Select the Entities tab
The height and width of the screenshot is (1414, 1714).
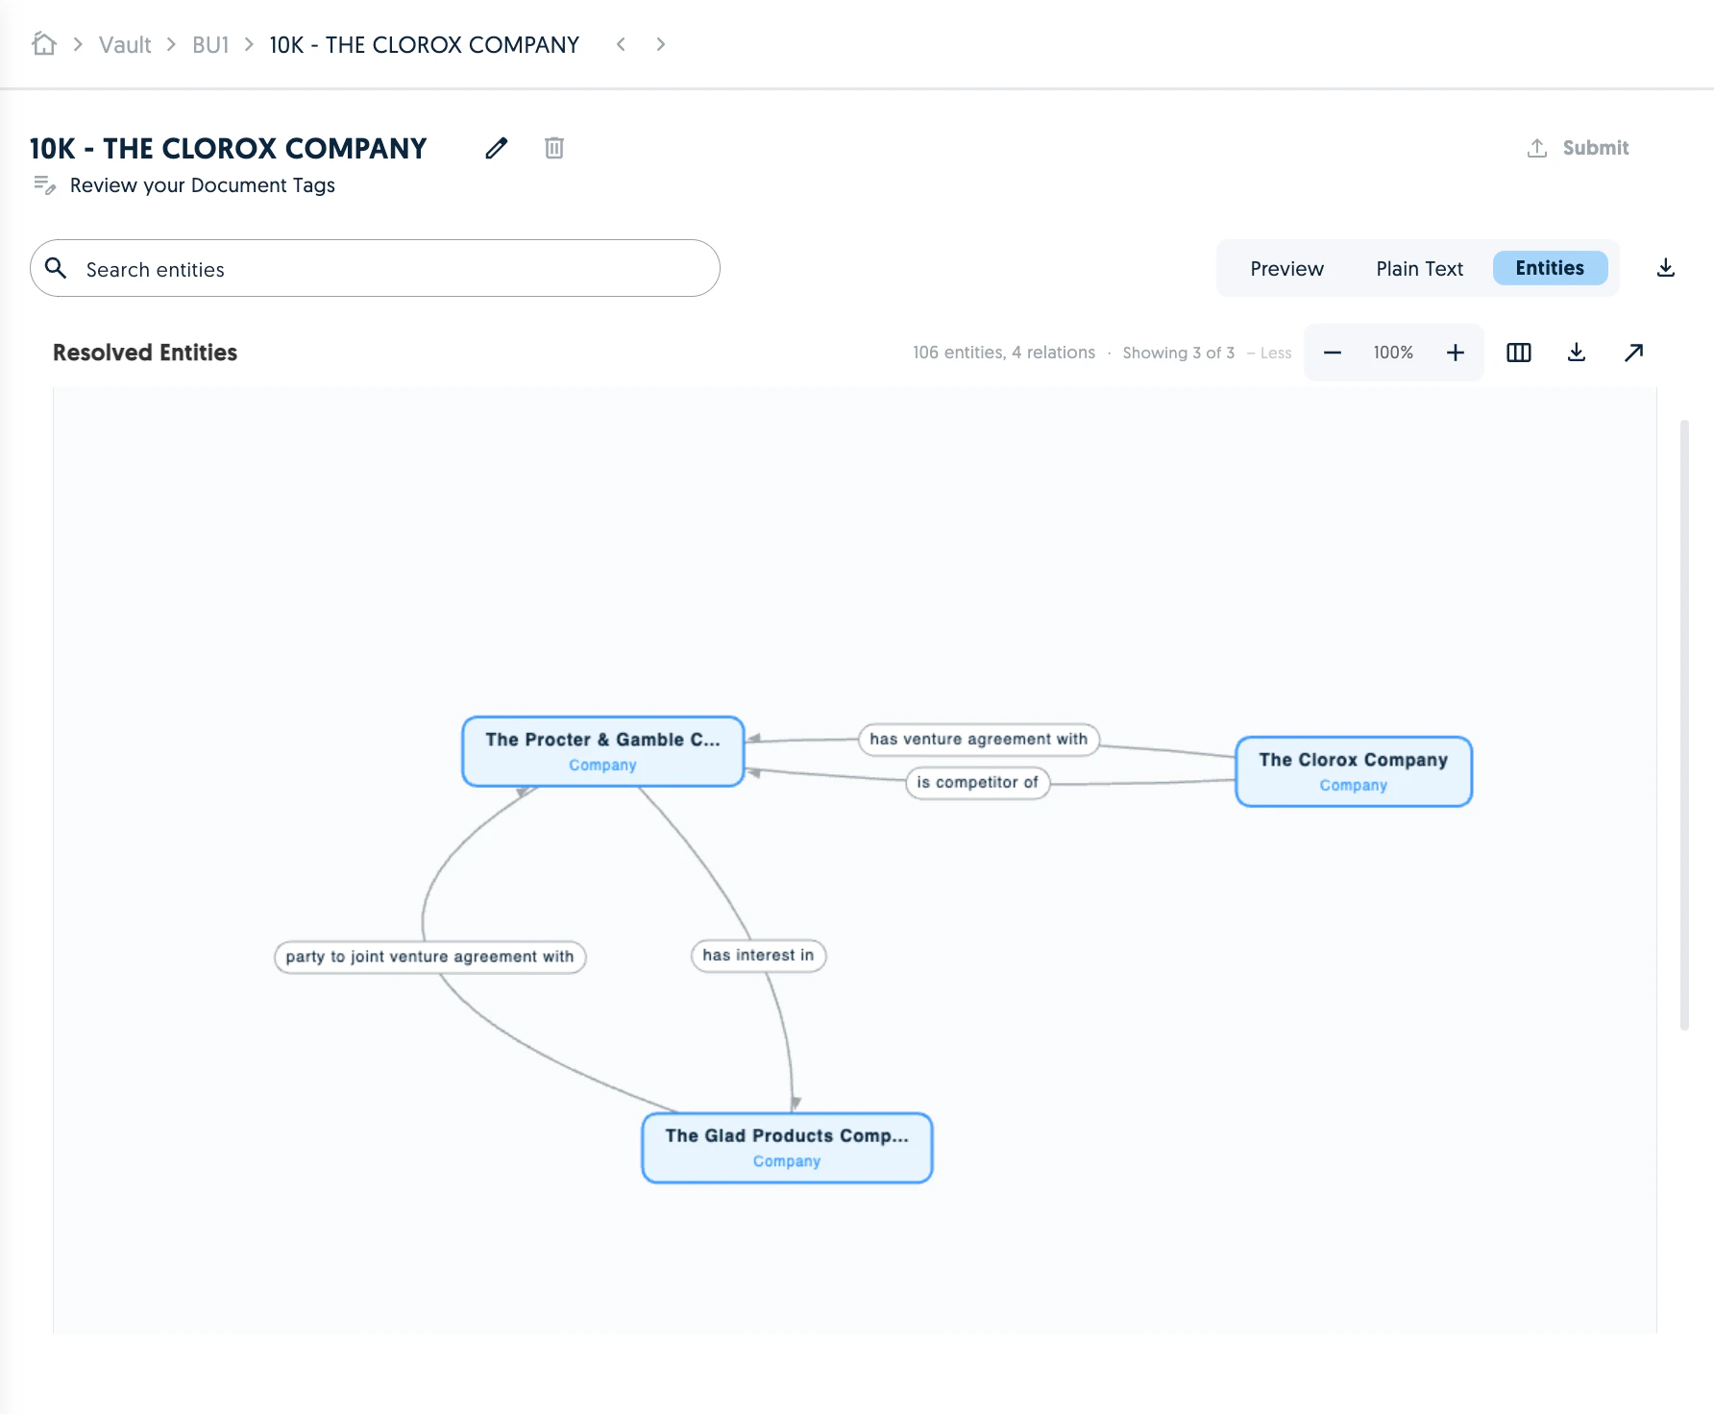pos(1550,268)
